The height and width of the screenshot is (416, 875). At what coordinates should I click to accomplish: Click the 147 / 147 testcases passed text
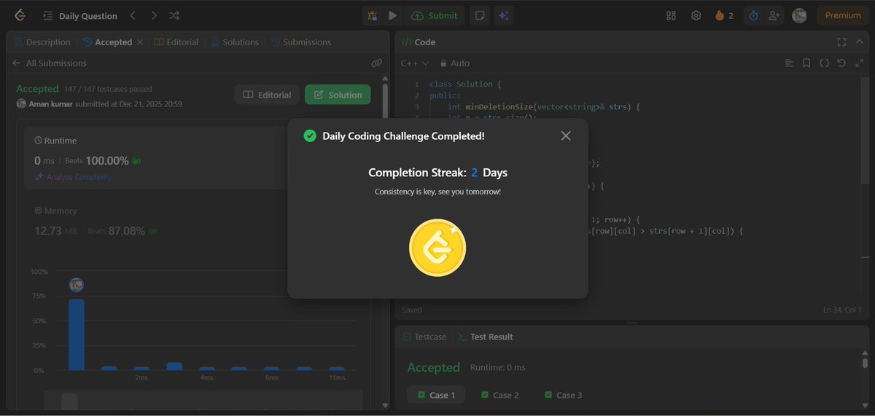click(108, 89)
